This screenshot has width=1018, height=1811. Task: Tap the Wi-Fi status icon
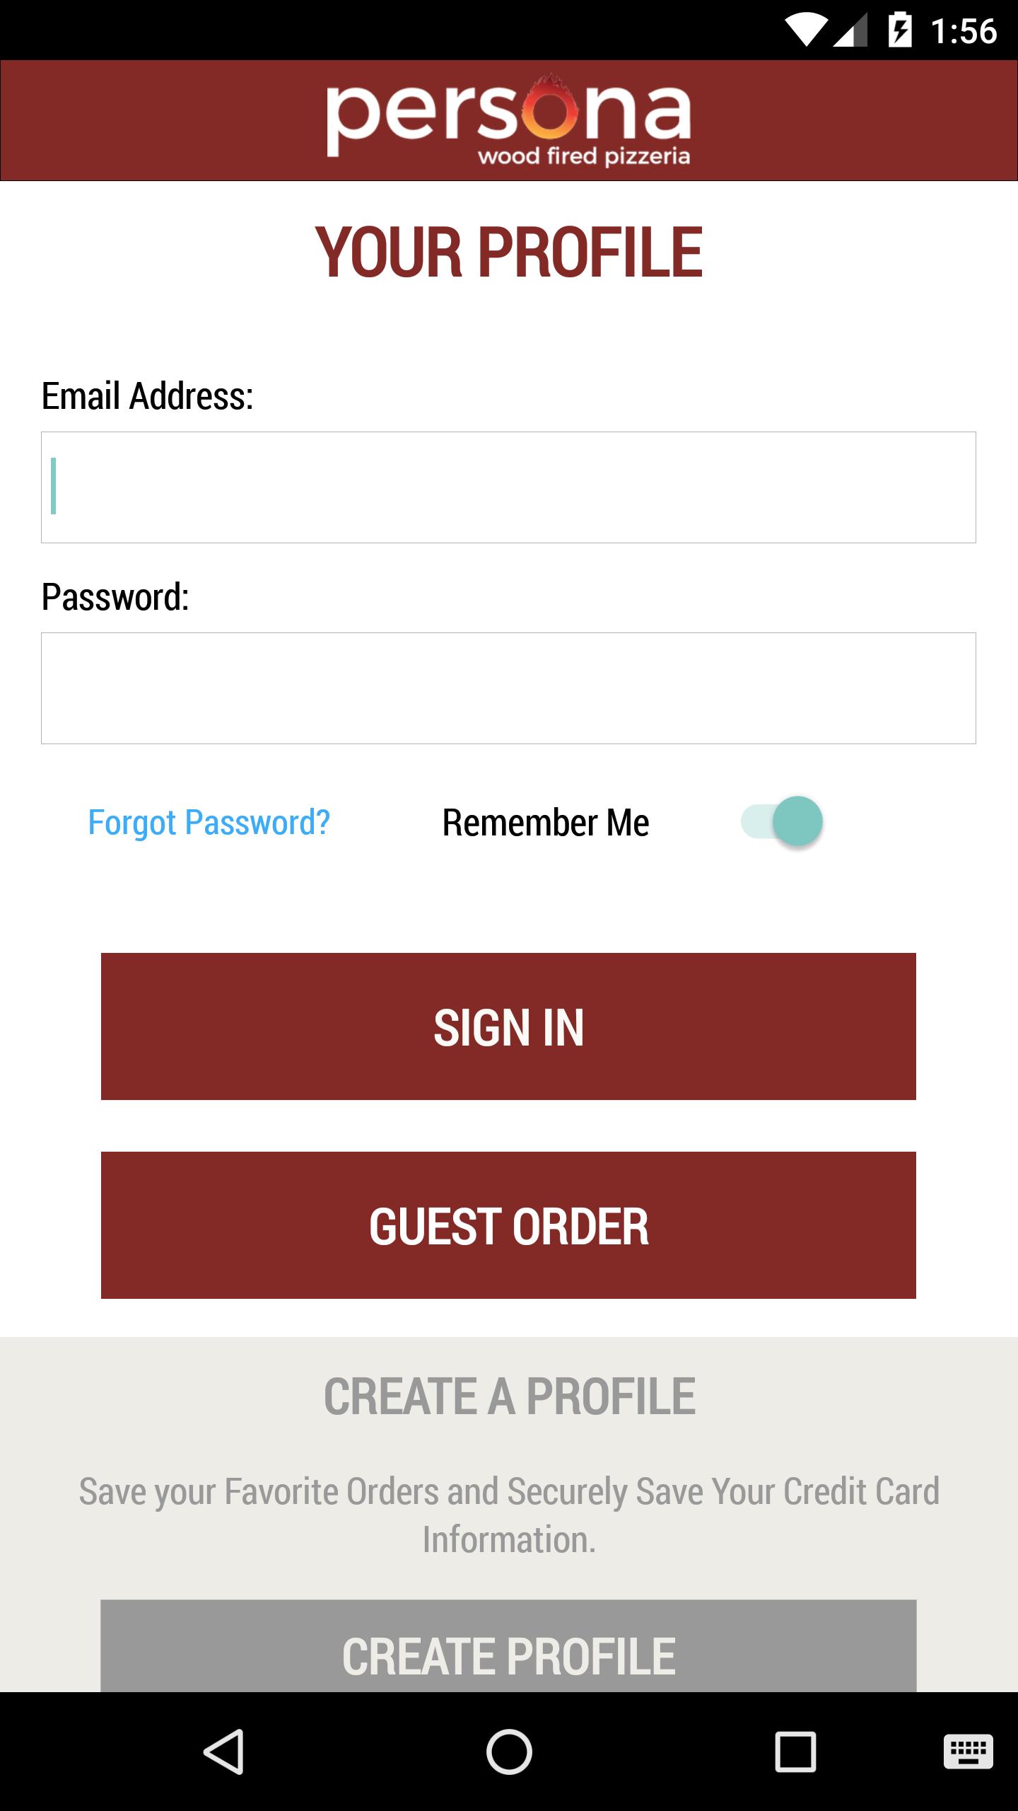[805, 30]
